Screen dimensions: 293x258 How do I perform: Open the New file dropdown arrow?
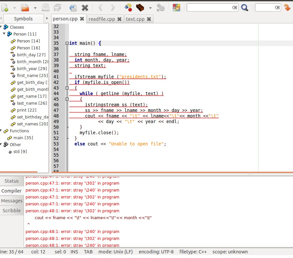14,8
